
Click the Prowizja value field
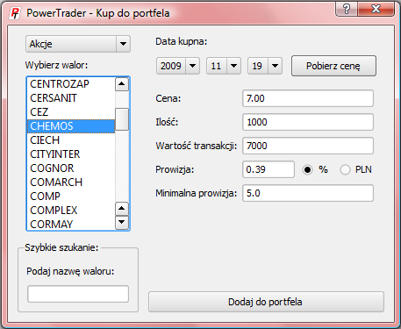click(269, 169)
